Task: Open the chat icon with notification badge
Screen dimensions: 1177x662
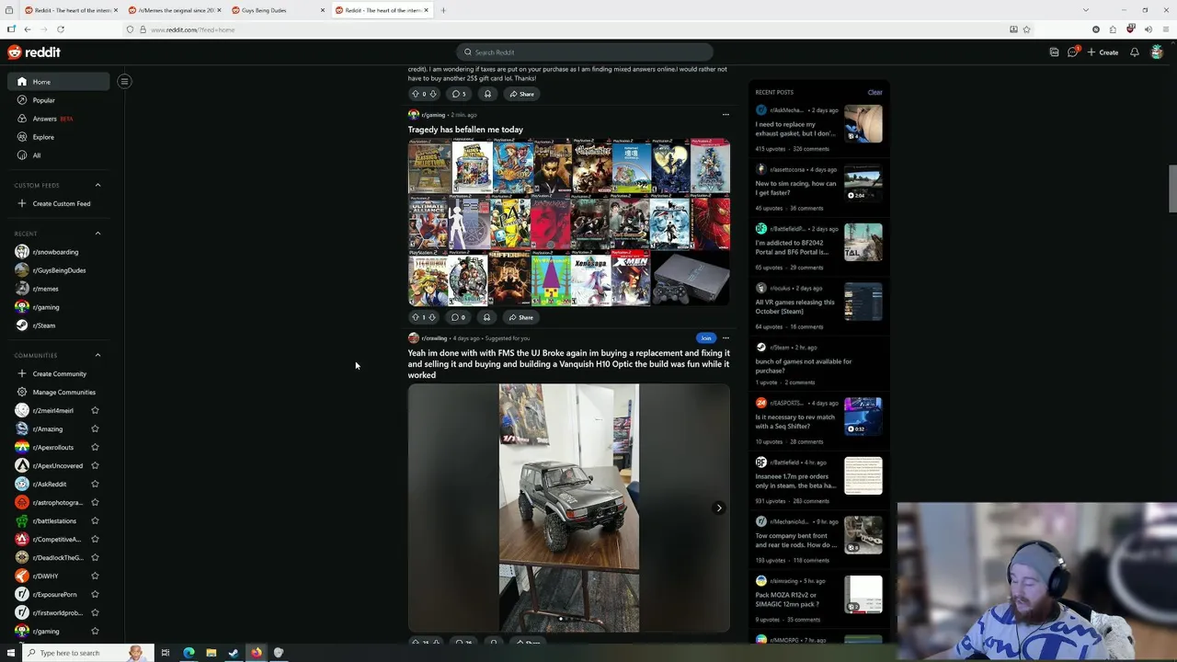Action: coord(1073,51)
